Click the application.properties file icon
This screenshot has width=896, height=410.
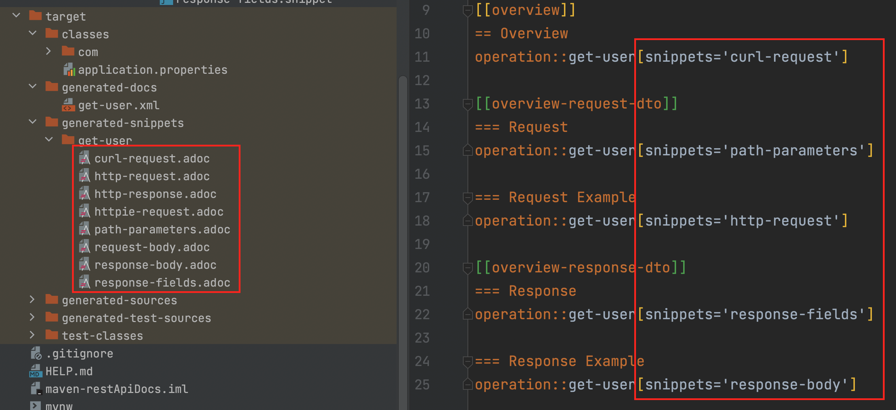click(69, 70)
